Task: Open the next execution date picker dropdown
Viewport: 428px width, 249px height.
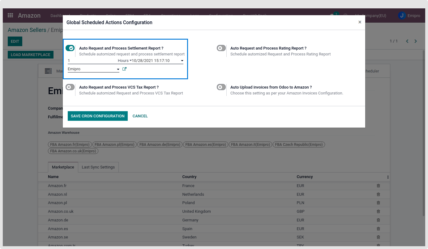Action: 182,61
